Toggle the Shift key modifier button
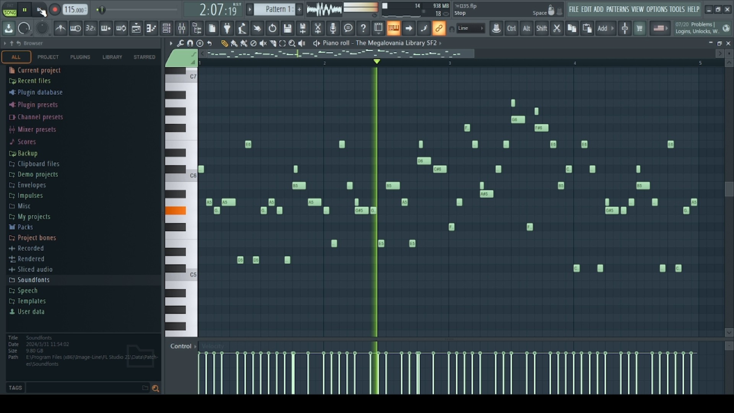 click(x=542, y=28)
